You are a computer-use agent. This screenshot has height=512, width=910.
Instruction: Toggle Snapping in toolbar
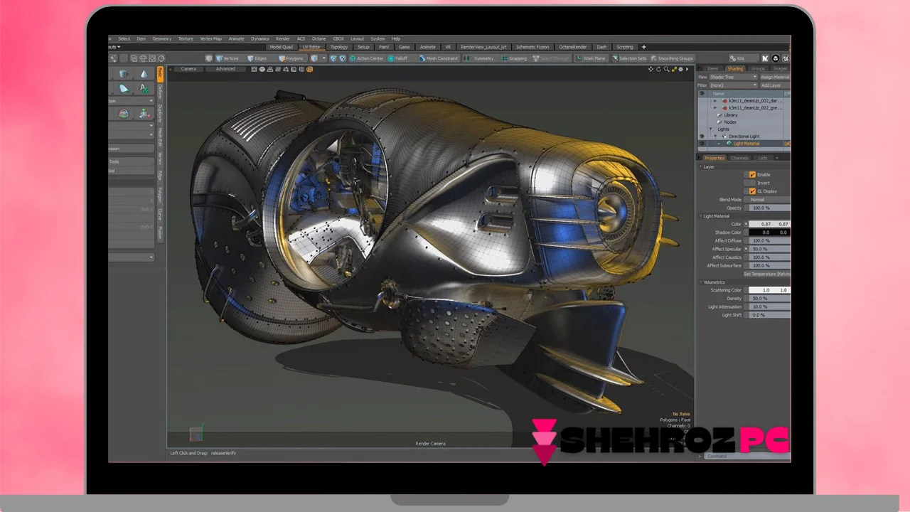click(x=514, y=58)
